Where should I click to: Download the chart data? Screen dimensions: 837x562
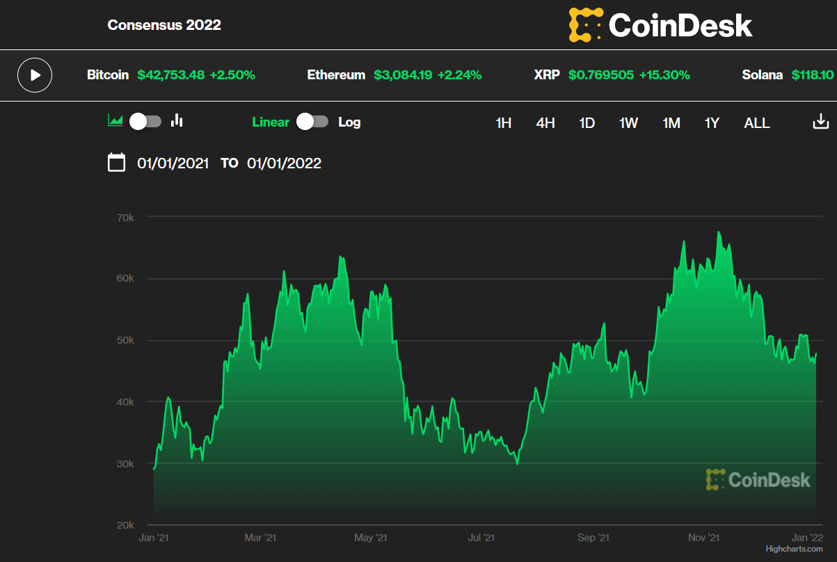821,122
